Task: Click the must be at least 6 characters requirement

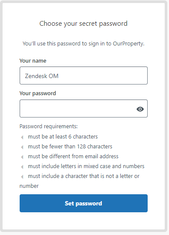Action: pyautogui.click(x=63, y=136)
